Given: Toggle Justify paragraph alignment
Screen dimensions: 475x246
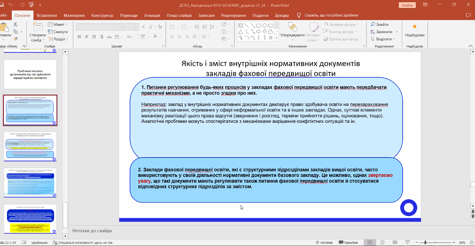Looking at the screenshot, I should (195, 37).
